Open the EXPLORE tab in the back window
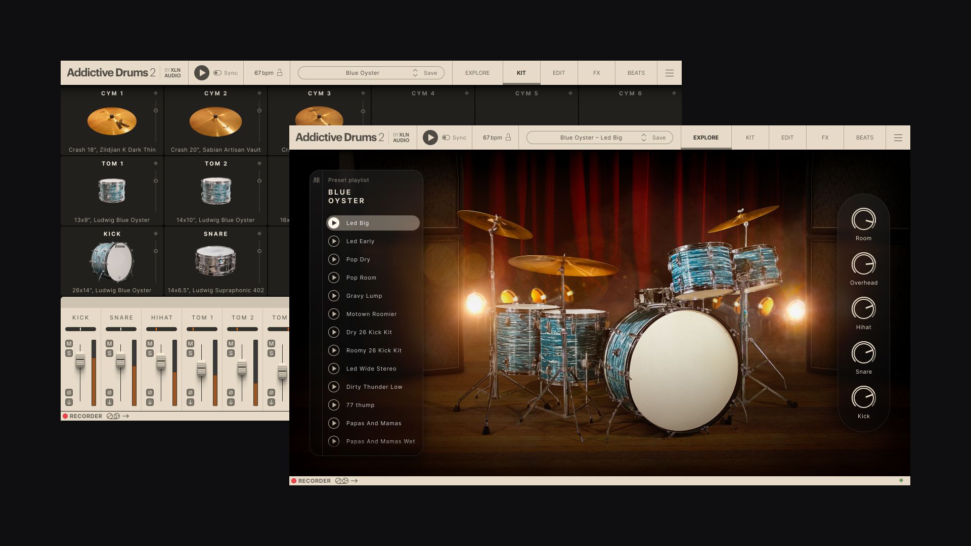 477,73
